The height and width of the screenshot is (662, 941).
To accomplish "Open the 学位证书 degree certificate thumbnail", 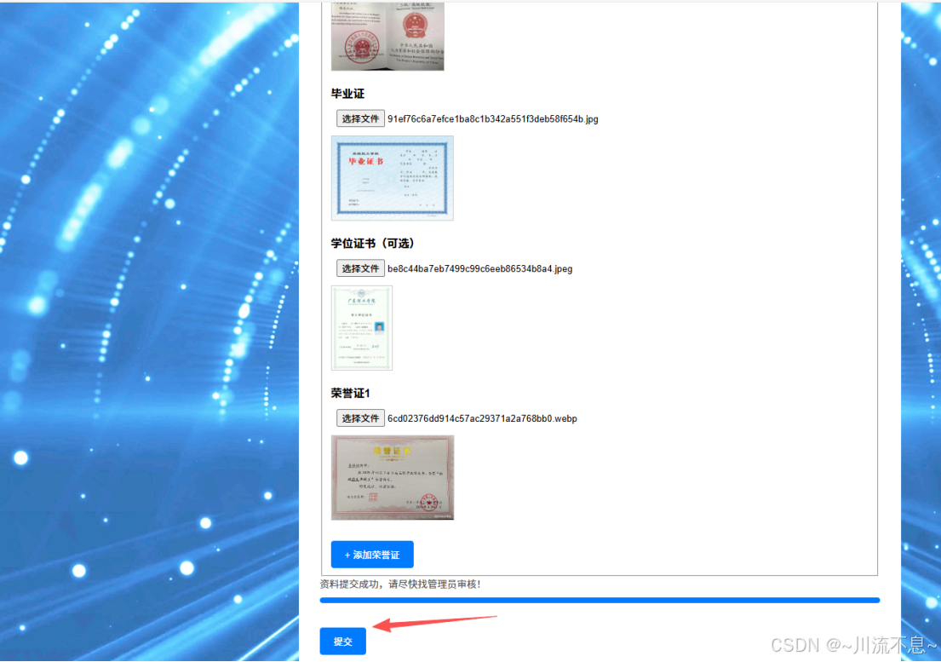I will 362,328.
